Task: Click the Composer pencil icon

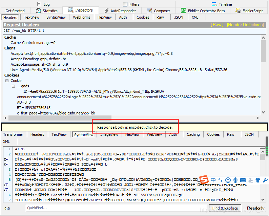Action: 149,10
